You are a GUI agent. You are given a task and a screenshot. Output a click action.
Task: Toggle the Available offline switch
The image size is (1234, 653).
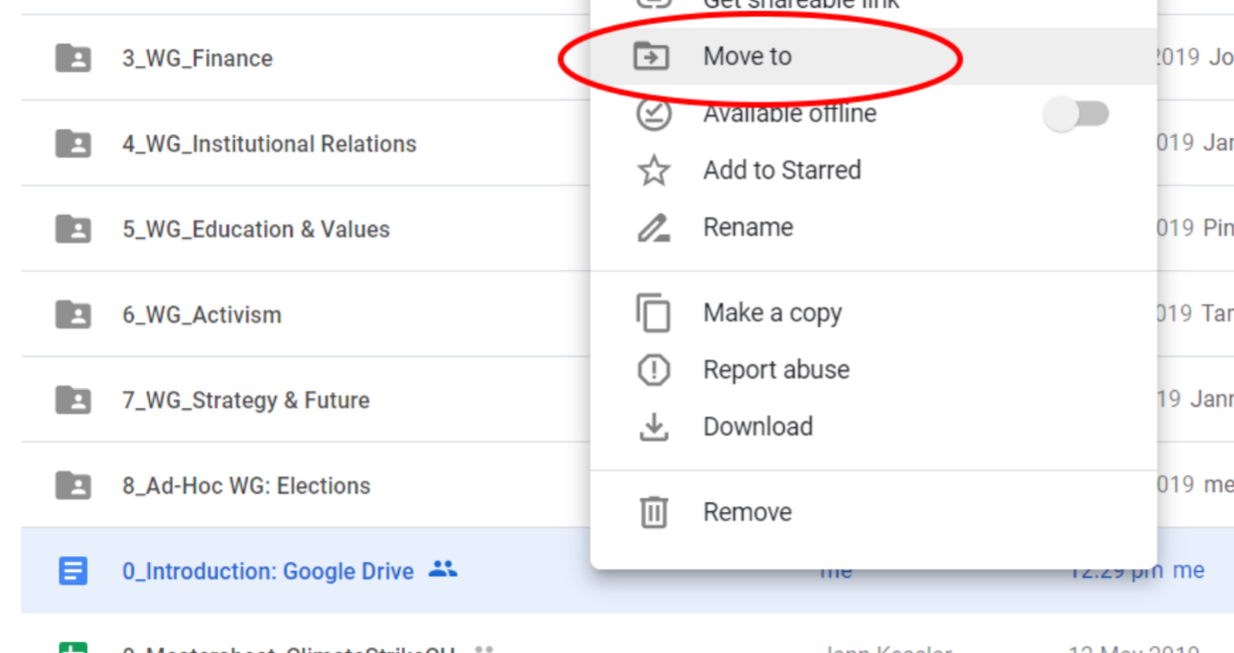click(1075, 115)
